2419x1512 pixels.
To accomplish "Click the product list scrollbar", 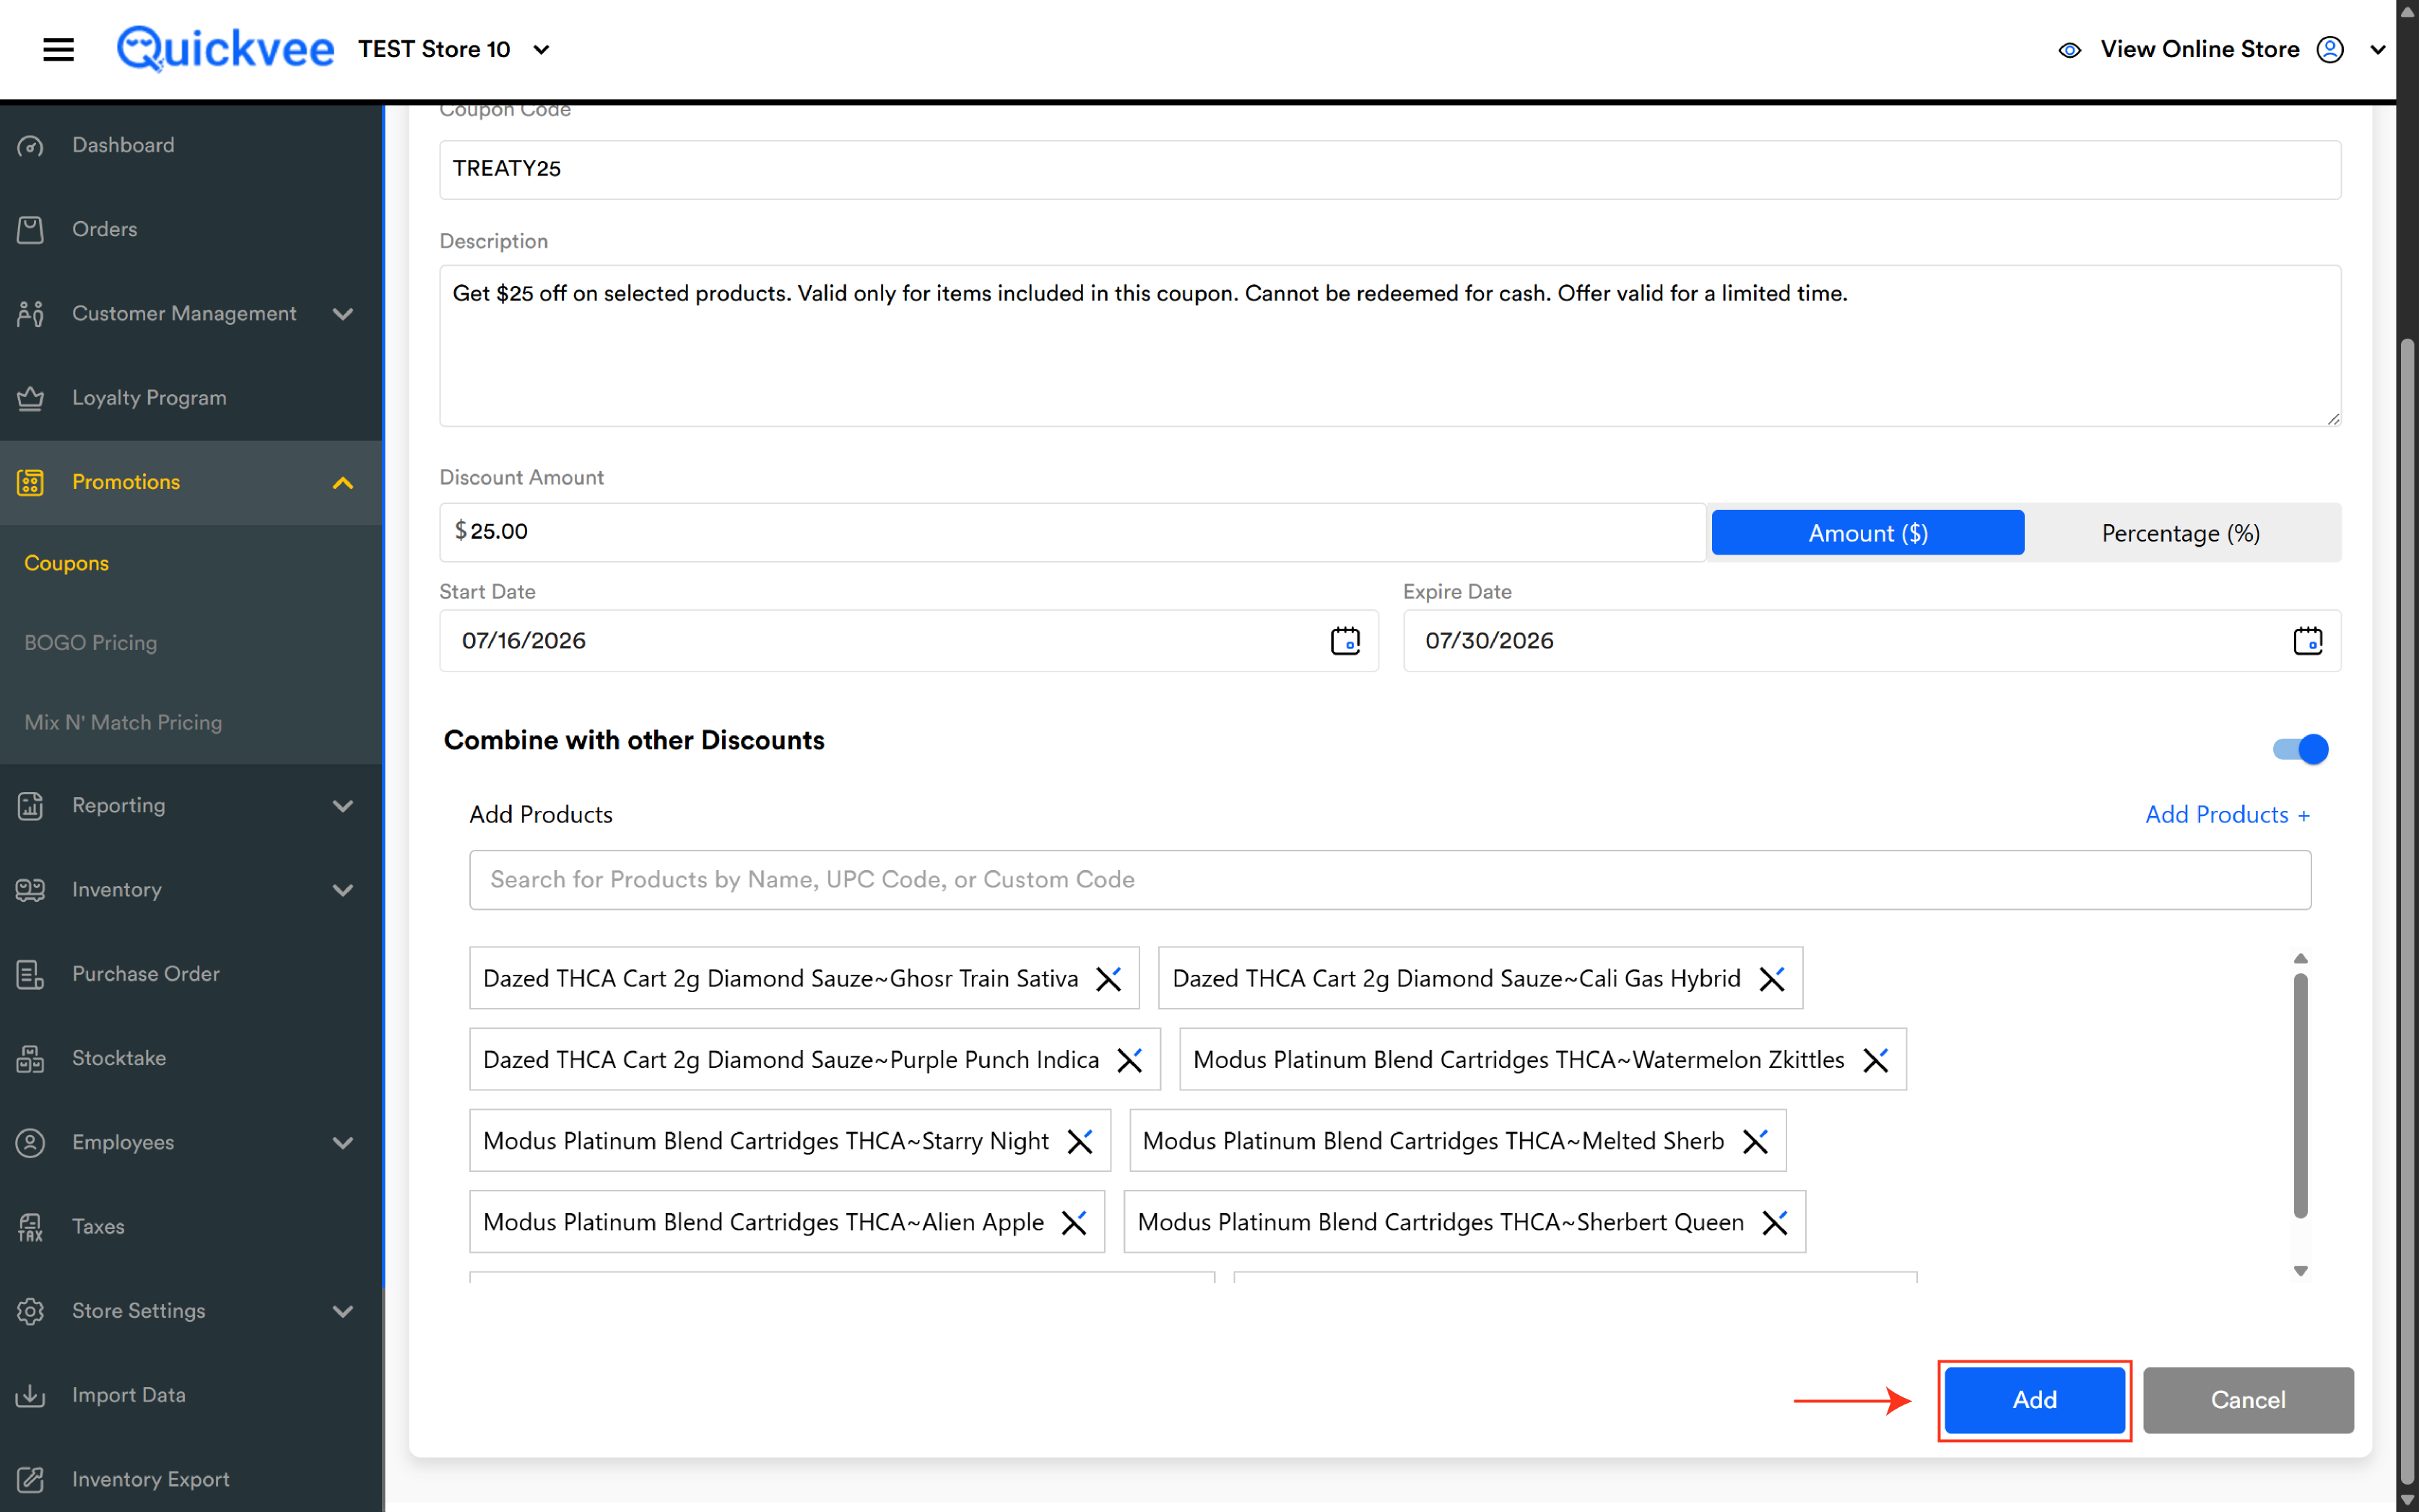I will click(2300, 1095).
